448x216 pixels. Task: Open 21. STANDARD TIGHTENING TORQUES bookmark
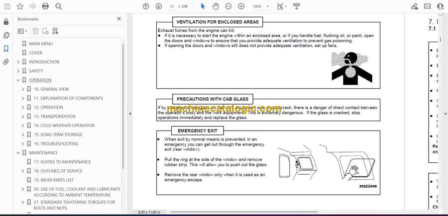(74, 205)
